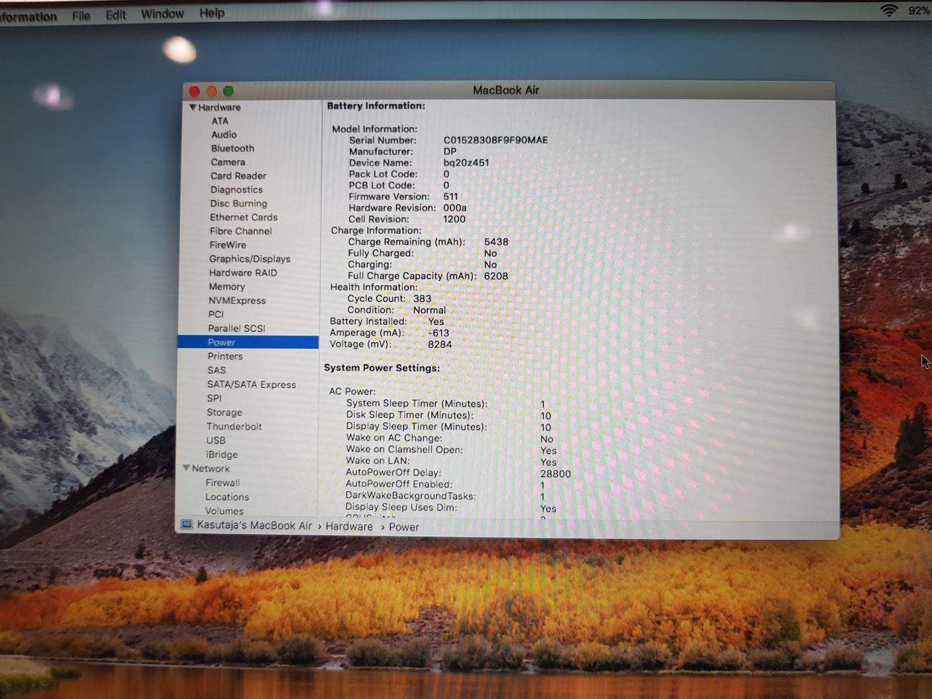Click device name value bq20z451
The width and height of the screenshot is (932, 699).
[466, 163]
